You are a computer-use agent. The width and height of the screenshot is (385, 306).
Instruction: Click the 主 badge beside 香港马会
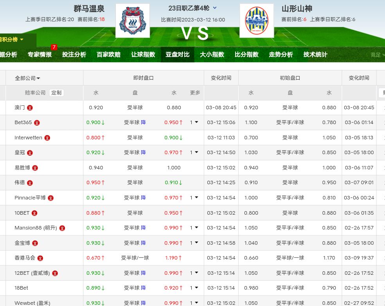(40, 258)
